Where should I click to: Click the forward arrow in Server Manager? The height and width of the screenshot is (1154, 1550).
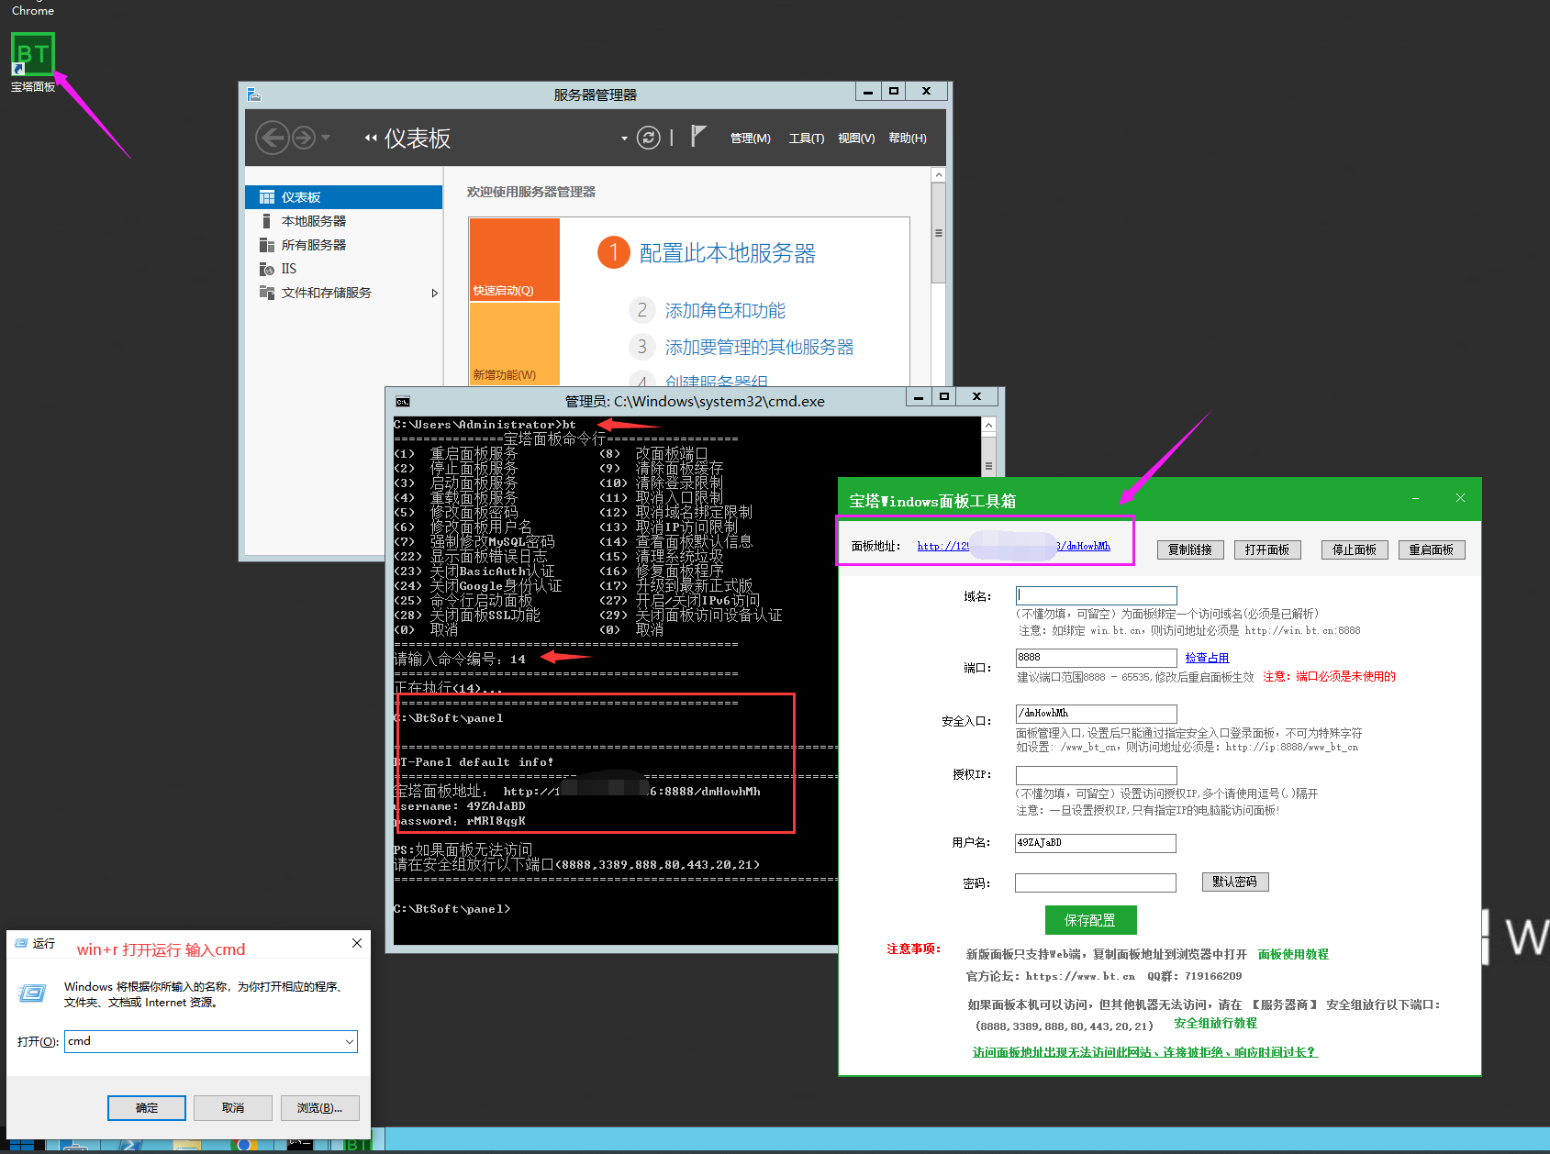pyautogui.click(x=304, y=138)
